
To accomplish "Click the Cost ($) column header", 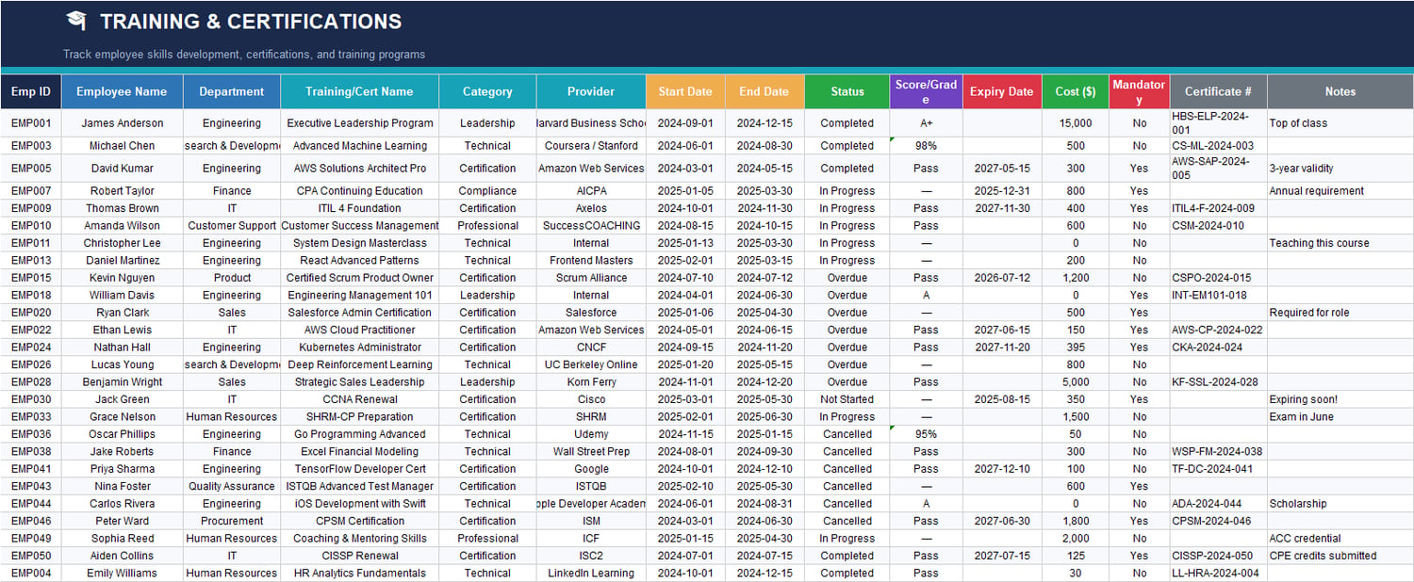I will pyautogui.click(x=1076, y=91).
